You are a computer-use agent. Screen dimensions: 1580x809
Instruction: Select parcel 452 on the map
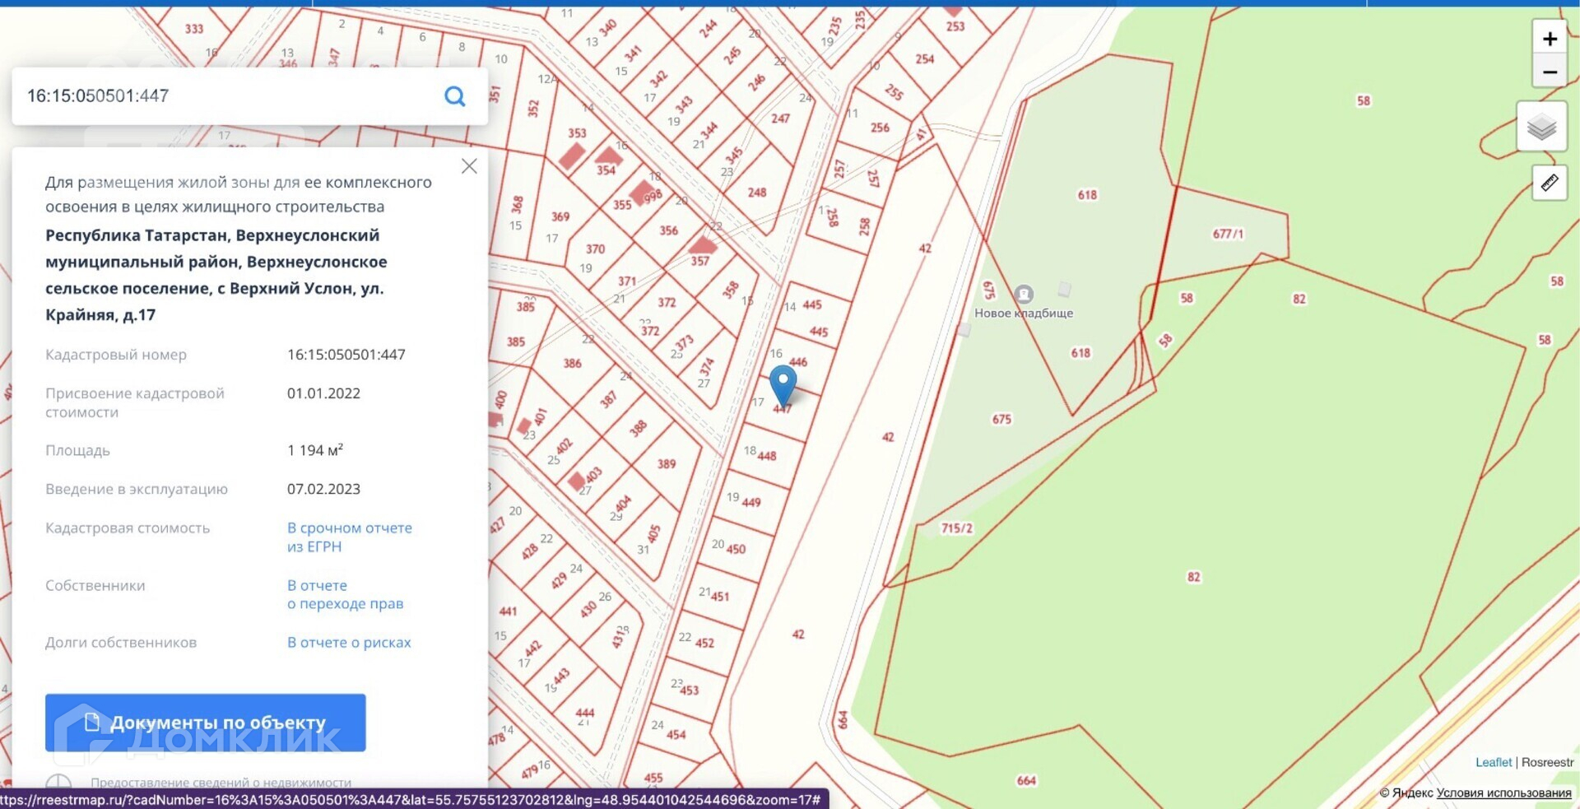(x=704, y=643)
